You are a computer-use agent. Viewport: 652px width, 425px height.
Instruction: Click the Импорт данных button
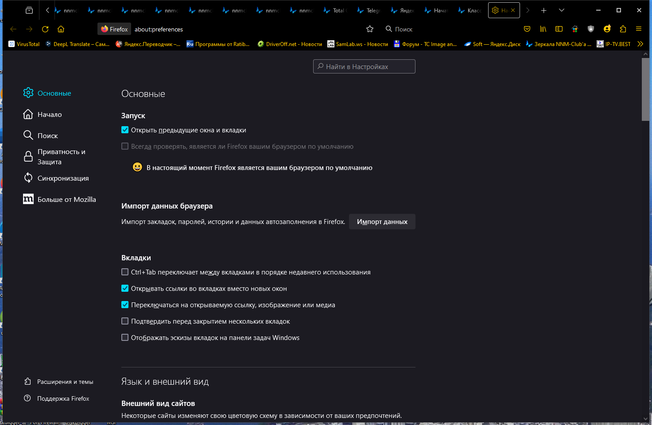click(x=382, y=222)
